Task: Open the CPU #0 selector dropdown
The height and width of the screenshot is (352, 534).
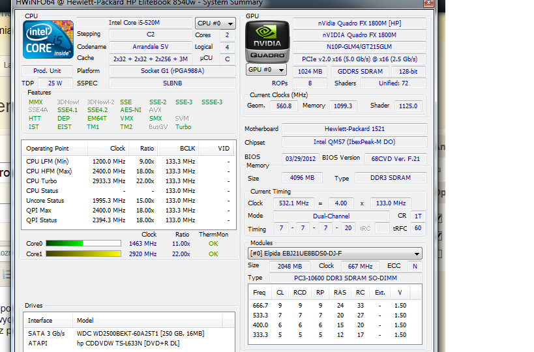Action: coord(215,23)
